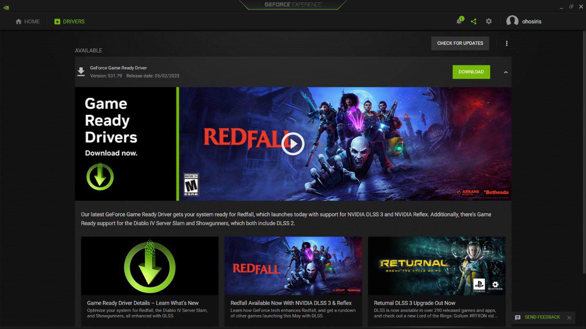The height and width of the screenshot is (329, 586).
Task: Click the Bethesda logo on banner
Action: coord(496,192)
